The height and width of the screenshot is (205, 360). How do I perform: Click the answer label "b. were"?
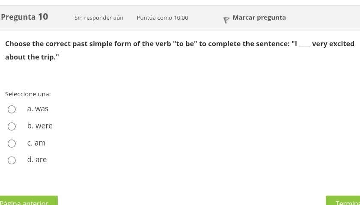40,126
